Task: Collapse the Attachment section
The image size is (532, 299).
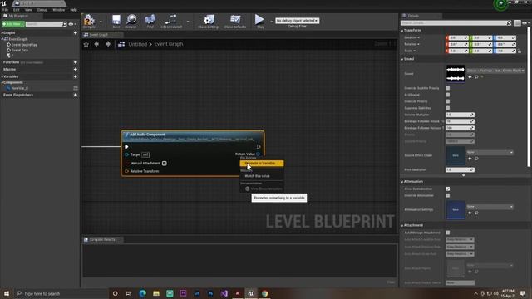Action: (402, 225)
